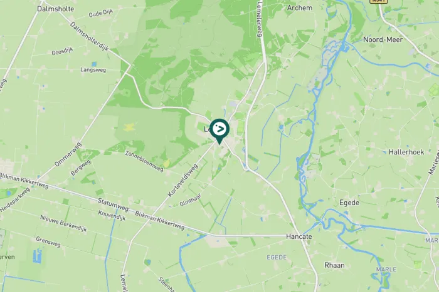The width and height of the screenshot is (439, 292).
Task: Click the Hallerhoek place label
Action: (x=406, y=152)
